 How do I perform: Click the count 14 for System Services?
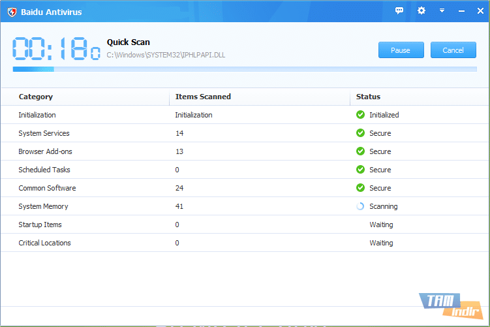pyautogui.click(x=179, y=134)
